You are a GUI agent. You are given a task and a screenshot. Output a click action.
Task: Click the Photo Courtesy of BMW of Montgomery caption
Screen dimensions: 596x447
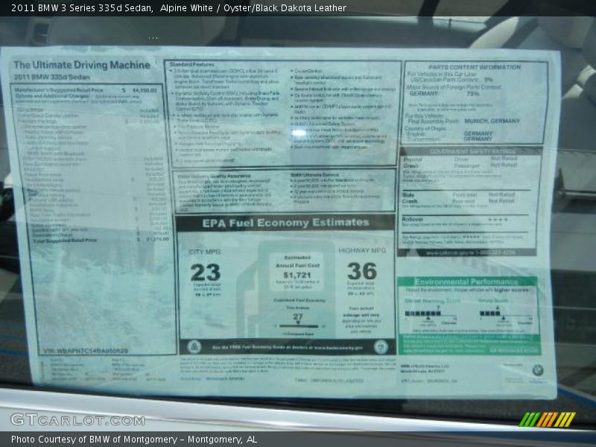tap(134, 440)
